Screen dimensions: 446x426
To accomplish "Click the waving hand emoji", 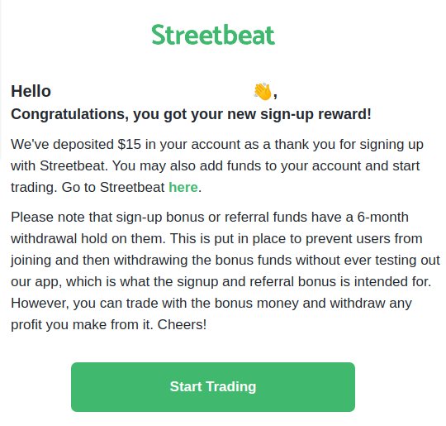I will (263, 92).
